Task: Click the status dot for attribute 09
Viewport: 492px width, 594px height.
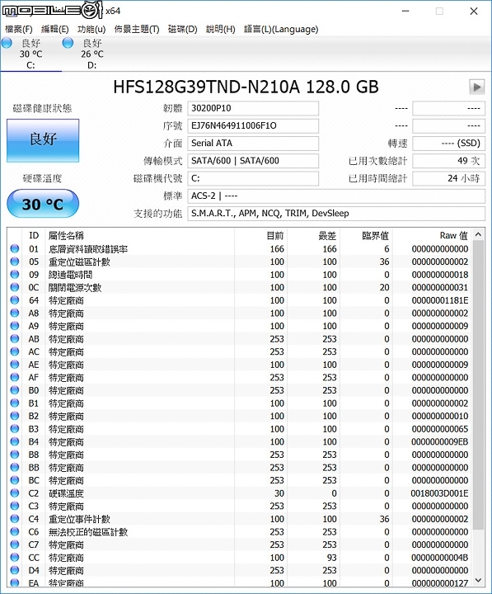Action: pyautogui.click(x=15, y=274)
